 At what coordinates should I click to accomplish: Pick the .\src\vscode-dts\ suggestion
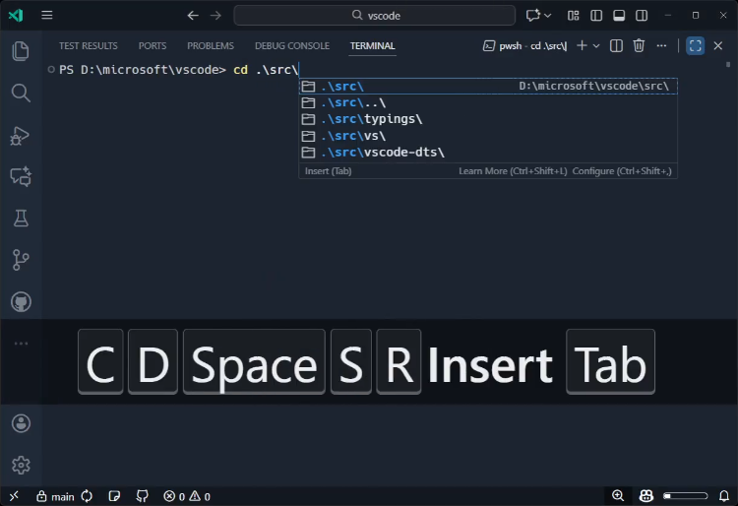pyautogui.click(x=488, y=152)
